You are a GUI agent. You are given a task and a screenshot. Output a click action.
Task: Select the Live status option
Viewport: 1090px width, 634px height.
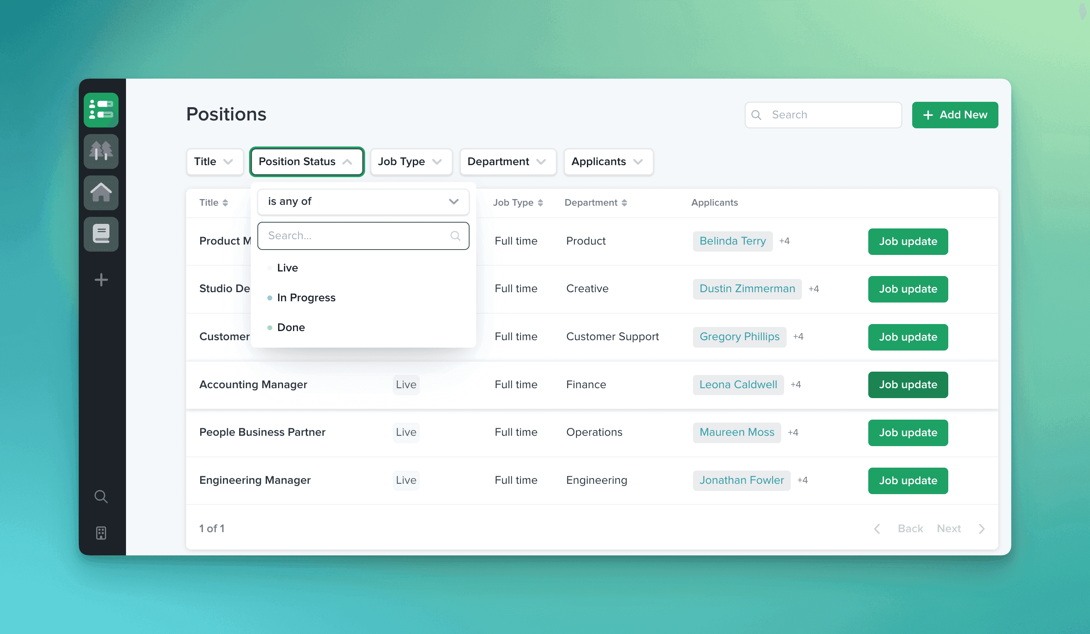point(287,268)
